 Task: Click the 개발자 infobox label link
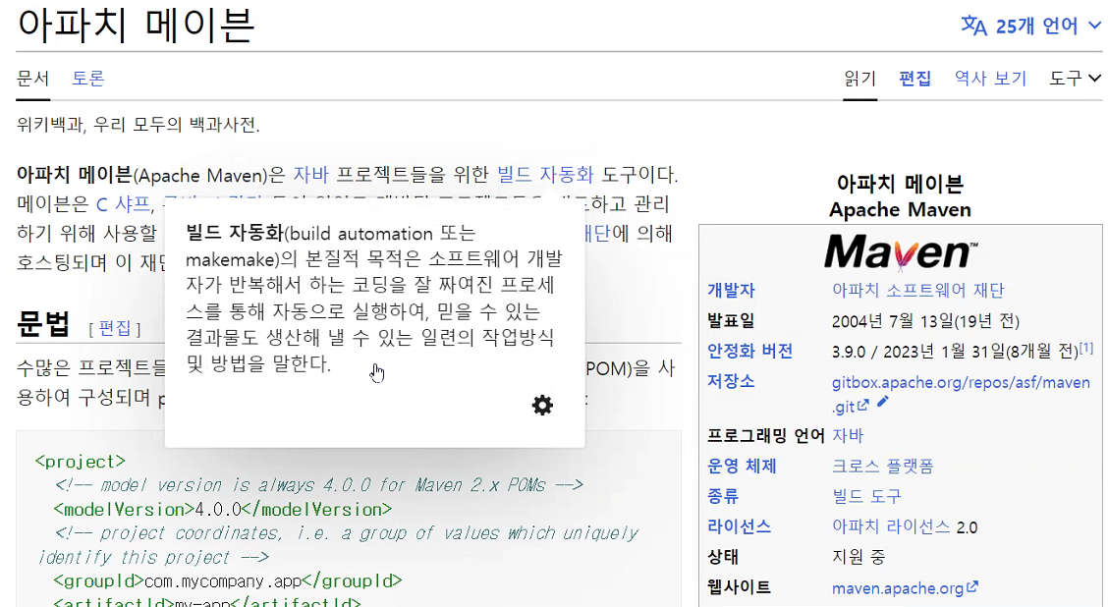[731, 290]
